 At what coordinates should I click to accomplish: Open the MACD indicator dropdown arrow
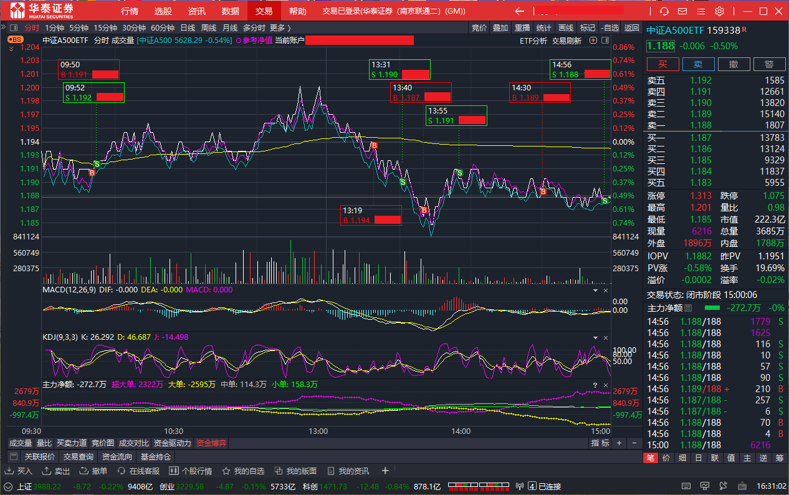pos(595,290)
